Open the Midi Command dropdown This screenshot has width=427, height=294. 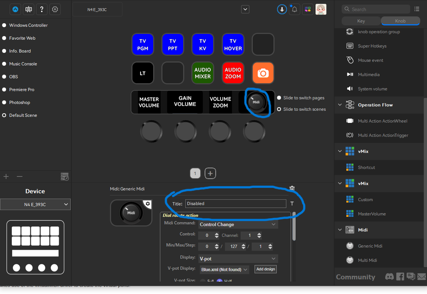tap(238, 224)
